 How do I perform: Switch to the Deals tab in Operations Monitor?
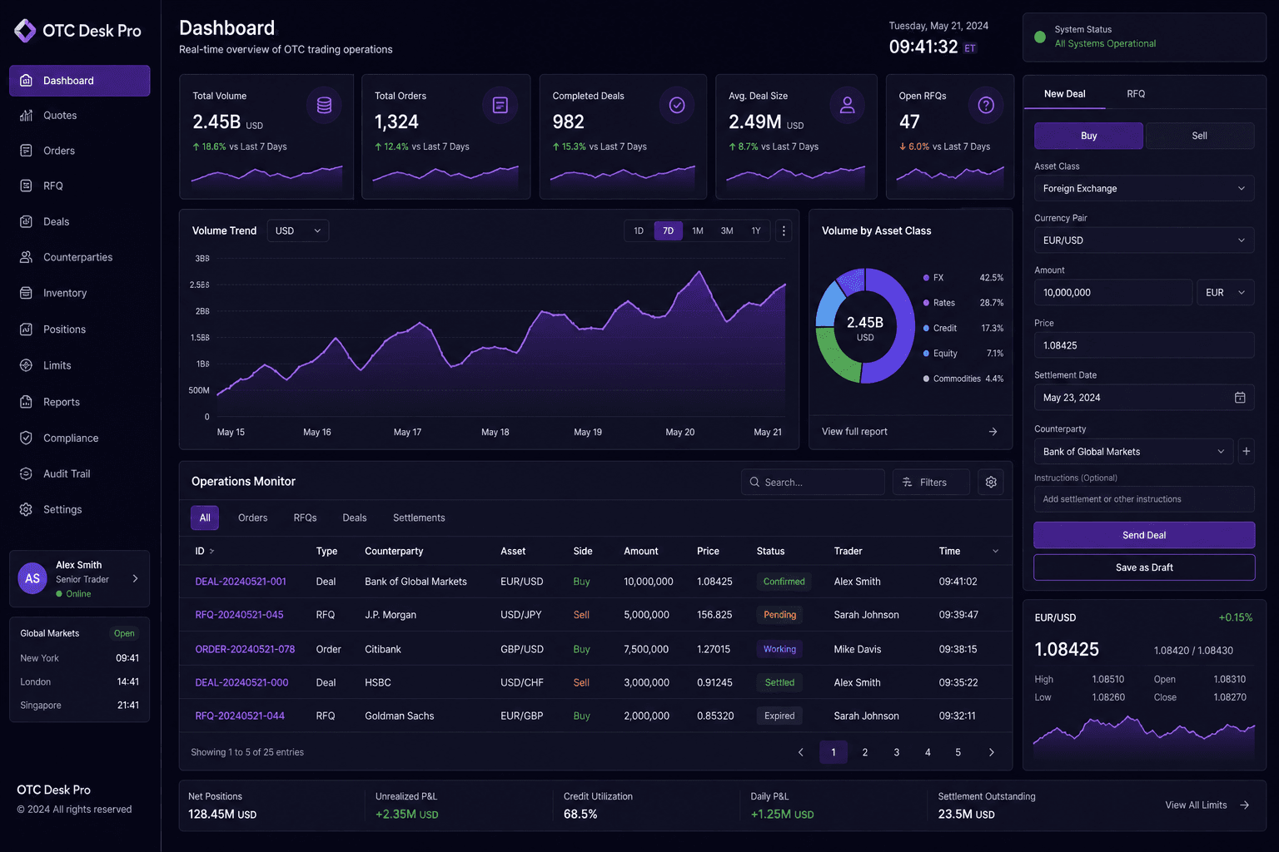[x=355, y=518]
